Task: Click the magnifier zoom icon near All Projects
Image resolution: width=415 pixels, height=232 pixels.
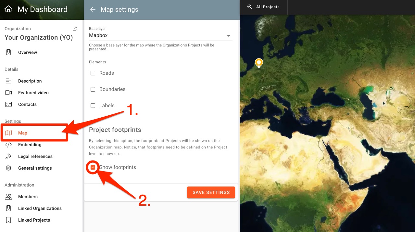Action: click(249, 7)
